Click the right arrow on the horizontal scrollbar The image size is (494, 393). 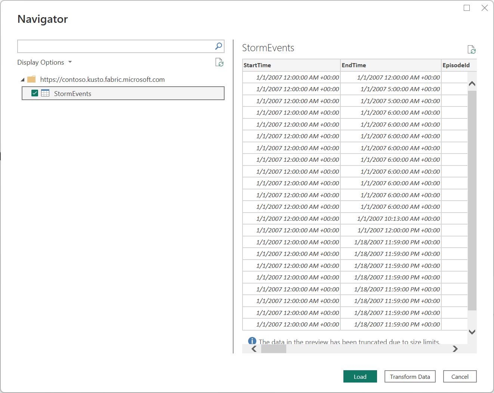pyautogui.click(x=455, y=349)
